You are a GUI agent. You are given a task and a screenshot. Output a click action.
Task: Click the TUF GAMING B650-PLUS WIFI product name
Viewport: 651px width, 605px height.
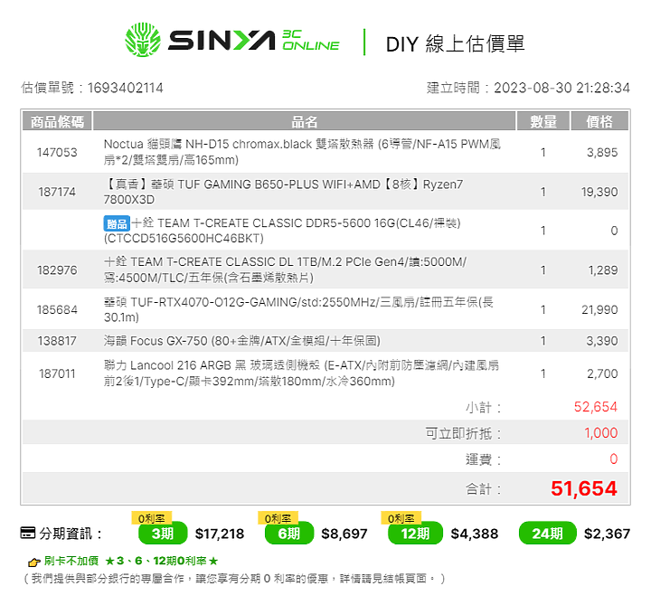click(x=283, y=192)
